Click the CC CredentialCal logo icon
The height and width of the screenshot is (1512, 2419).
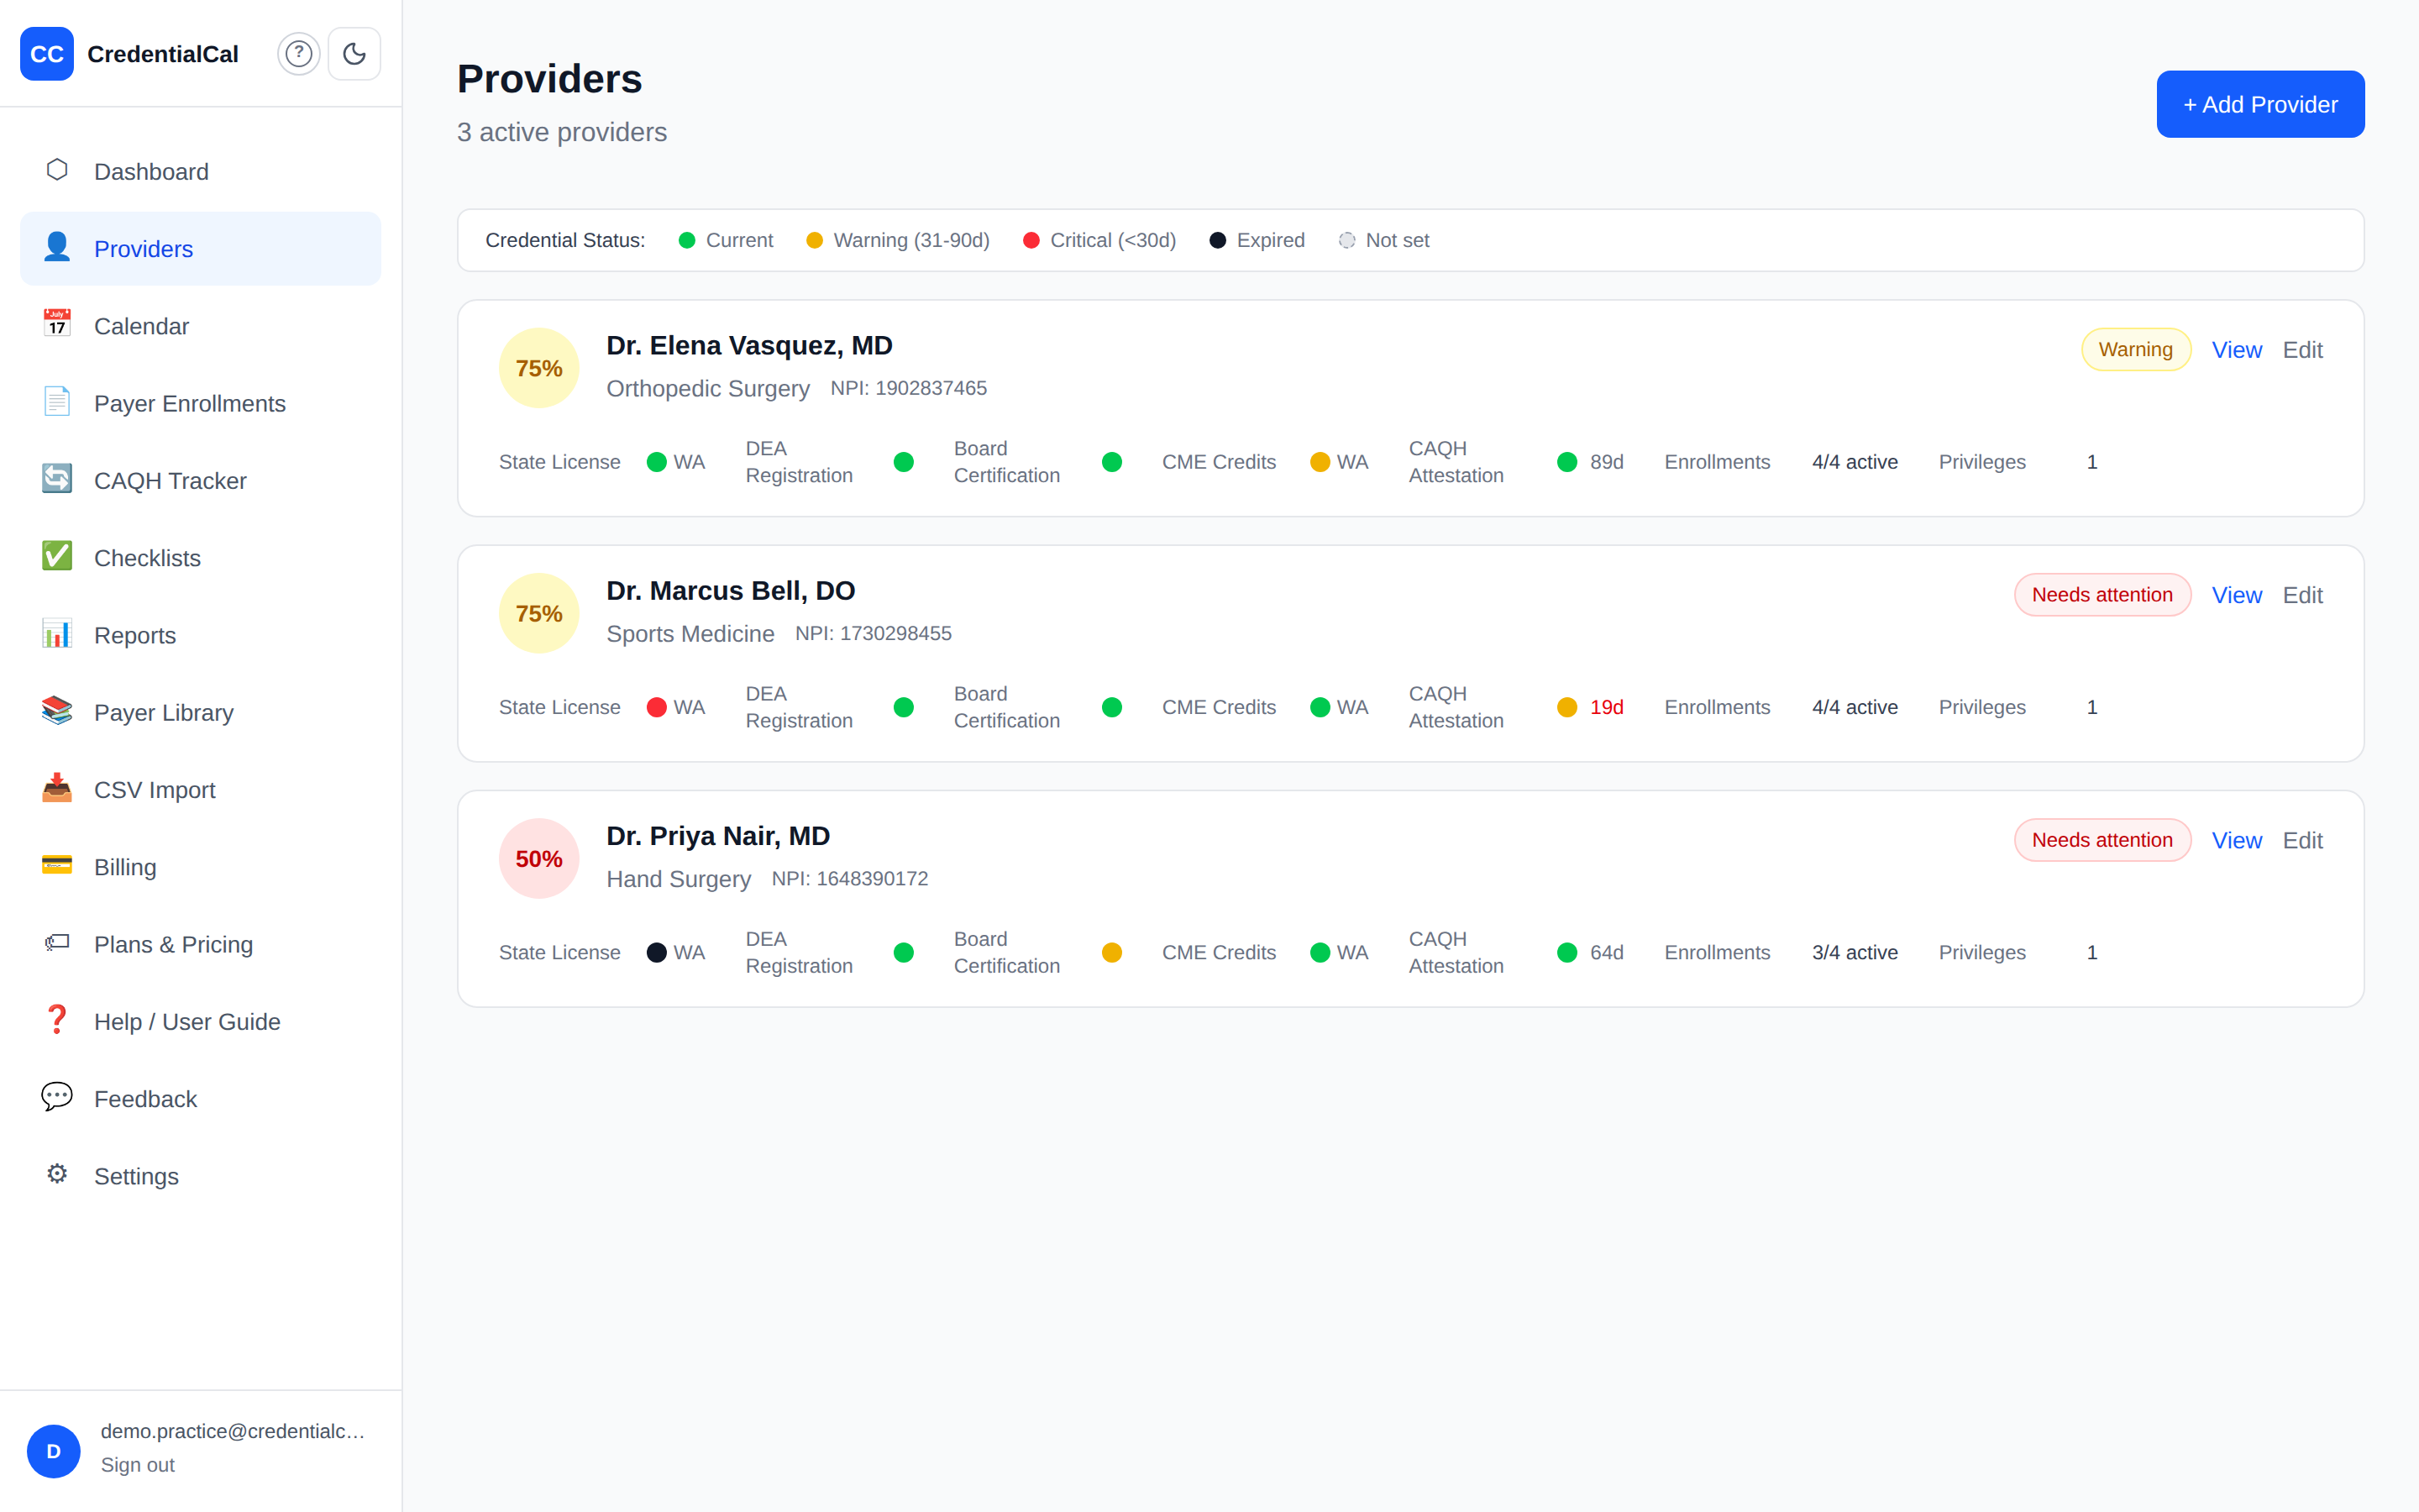pos(47,54)
